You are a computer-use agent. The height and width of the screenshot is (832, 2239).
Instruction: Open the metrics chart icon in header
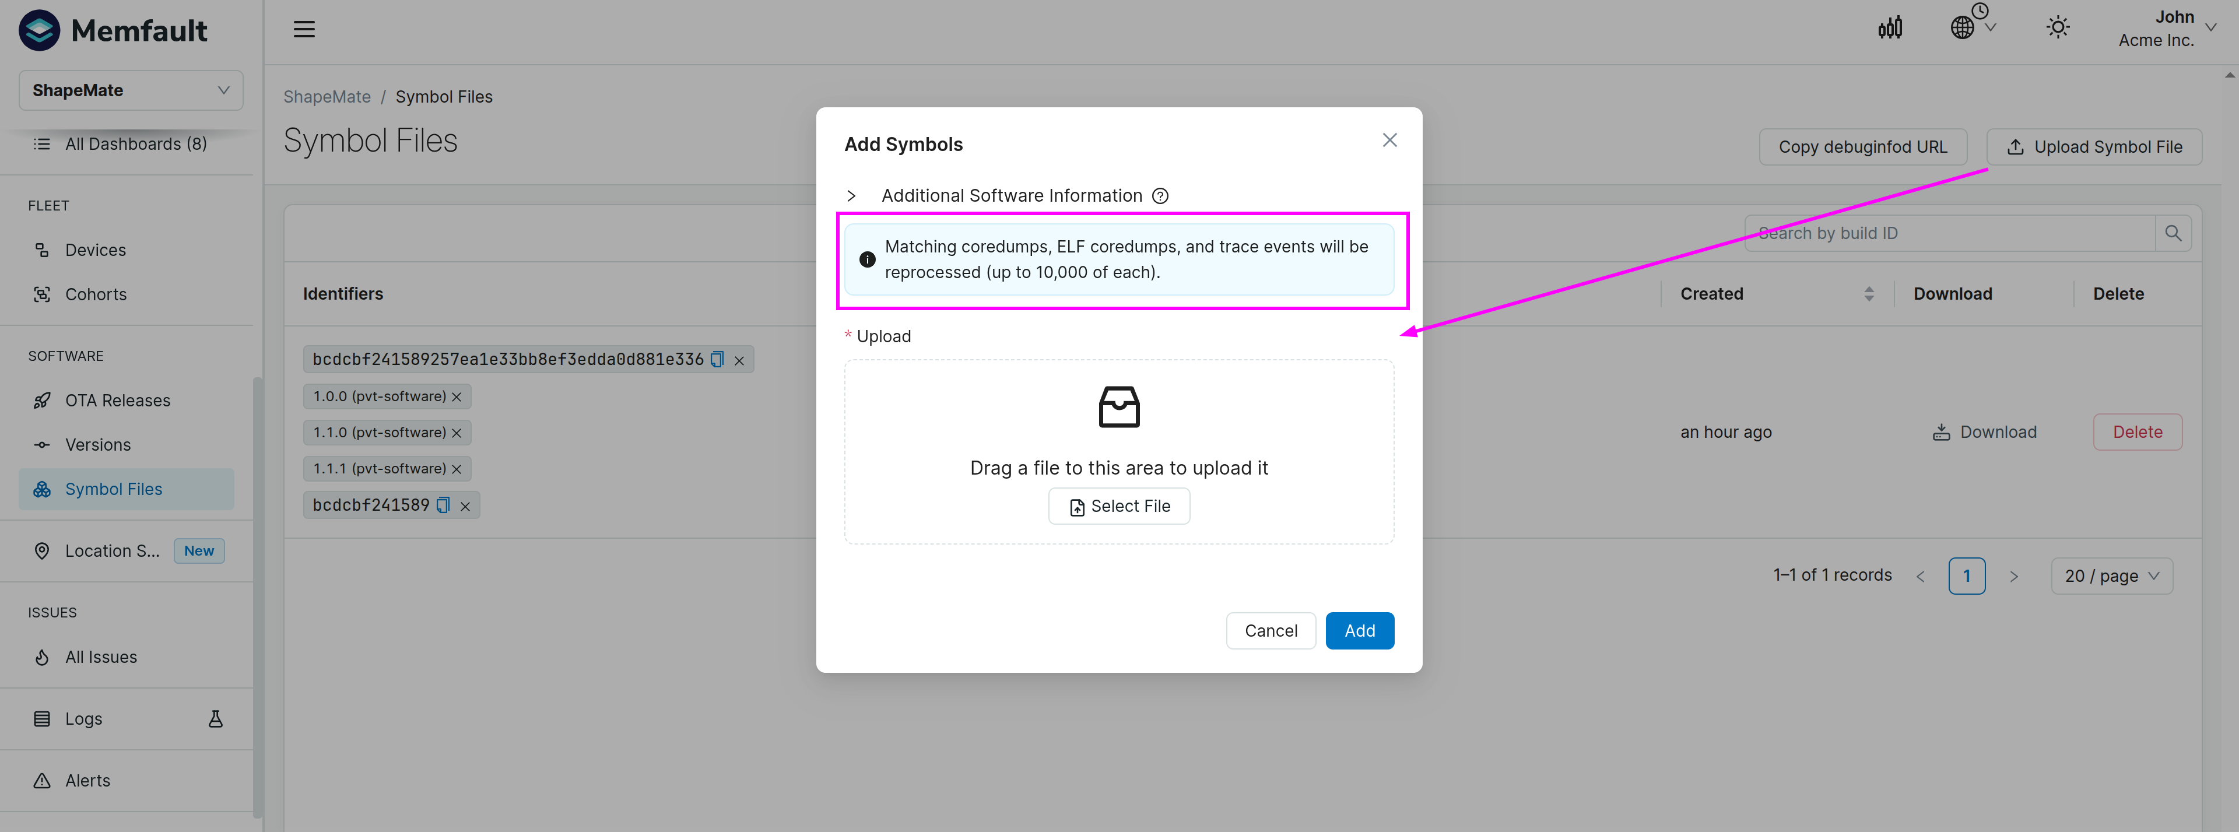[1890, 28]
